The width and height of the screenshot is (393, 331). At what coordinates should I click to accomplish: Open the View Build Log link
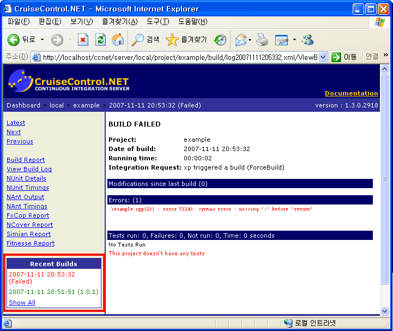[x=29, y=169]
